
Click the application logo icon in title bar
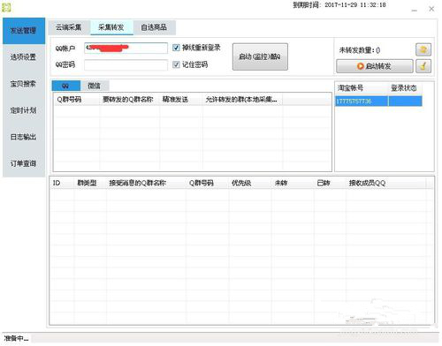coord(6,7)
